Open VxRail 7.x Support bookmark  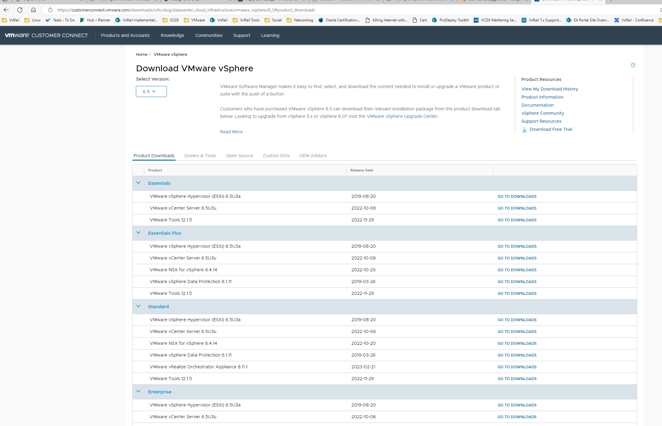(x=541, y=20)
